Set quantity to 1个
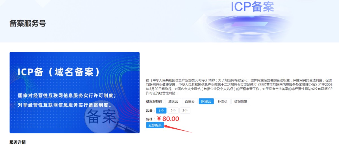Image resolution: width=339 pixels, height=145 pixels. (x=161, y=111)
